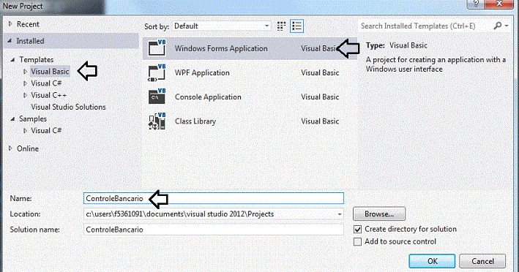Expand the Visual C++ templates node
Viewport: 519px width, 272px height.
pyautogui.click(x=25, y=95)
